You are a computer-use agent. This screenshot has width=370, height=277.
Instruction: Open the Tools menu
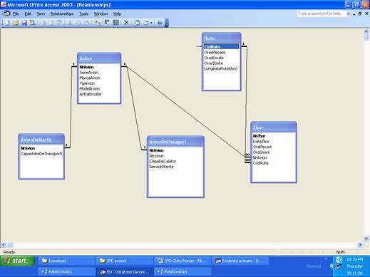(83, 14)
